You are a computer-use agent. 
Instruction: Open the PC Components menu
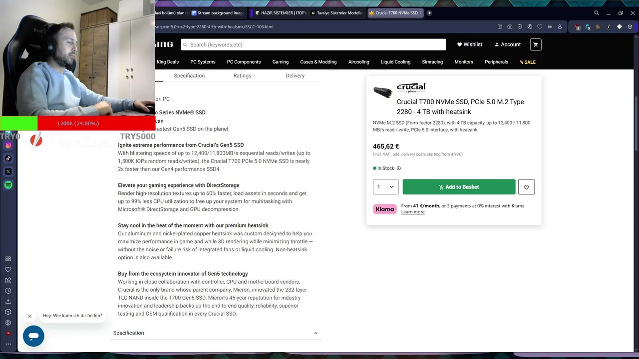[244, 62]
